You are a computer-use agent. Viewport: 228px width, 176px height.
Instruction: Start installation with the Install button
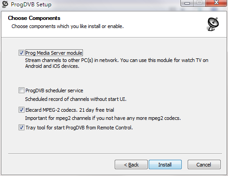[165, 165]
